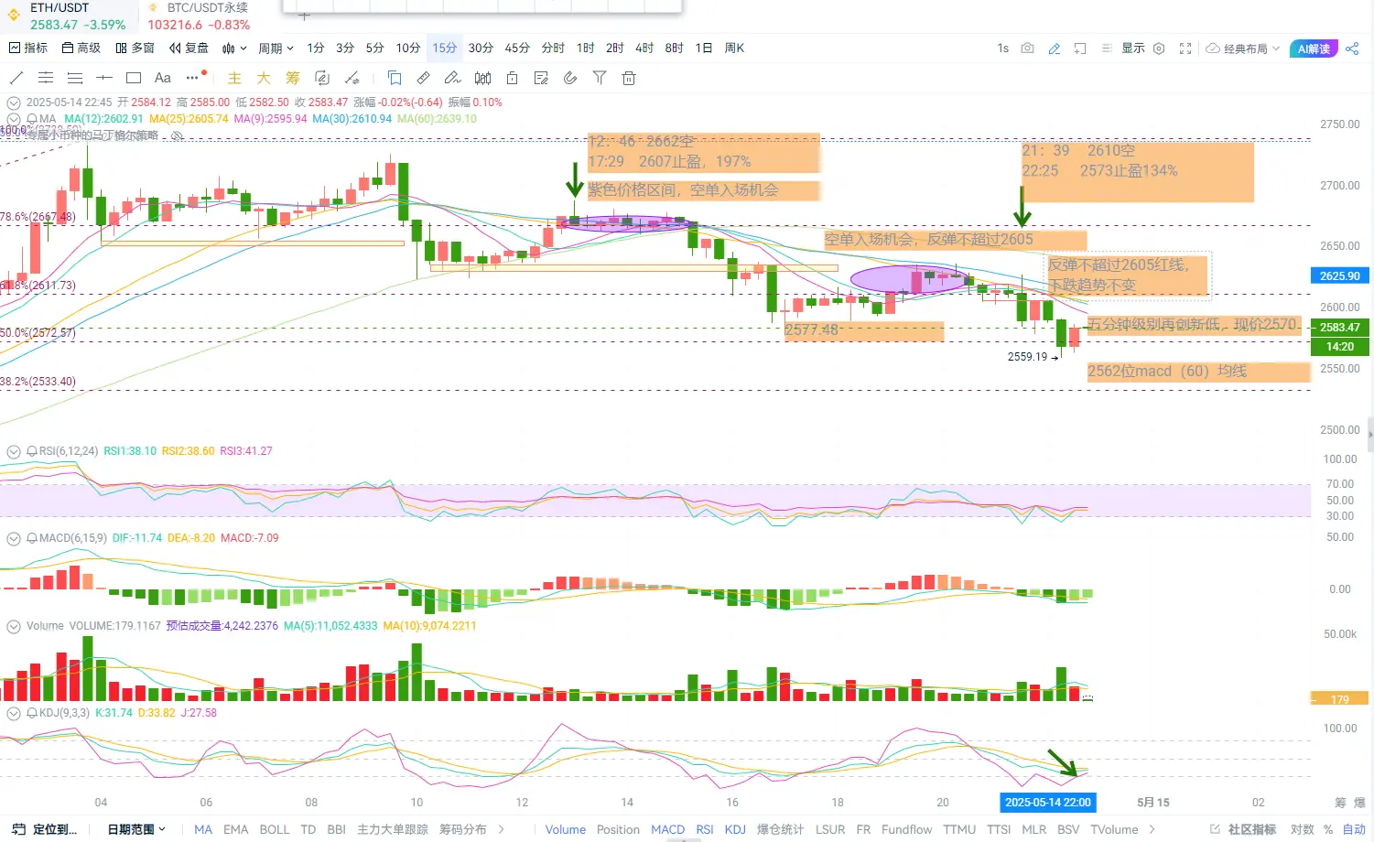Click the 主 main force indicator icon

click(x=234, y=78)
